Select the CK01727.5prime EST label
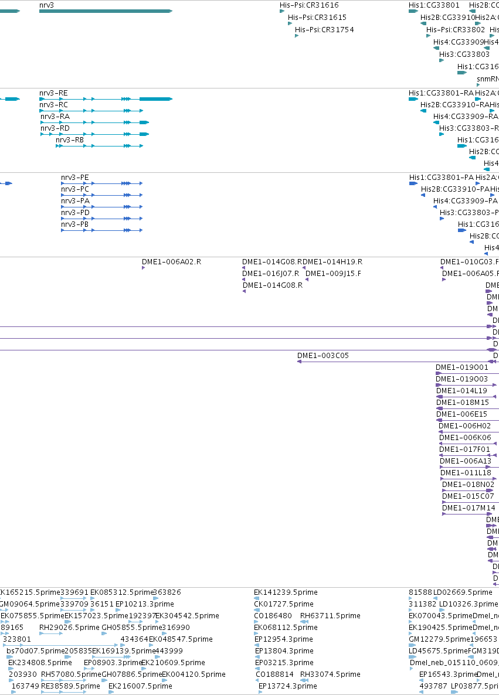499x695 pixels. coord(284,604)
